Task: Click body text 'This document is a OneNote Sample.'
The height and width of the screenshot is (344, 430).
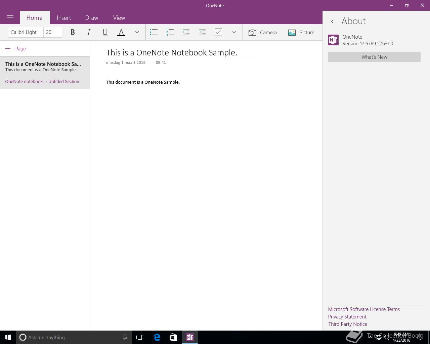Action: pyautogui.click(x=143, y=82)
